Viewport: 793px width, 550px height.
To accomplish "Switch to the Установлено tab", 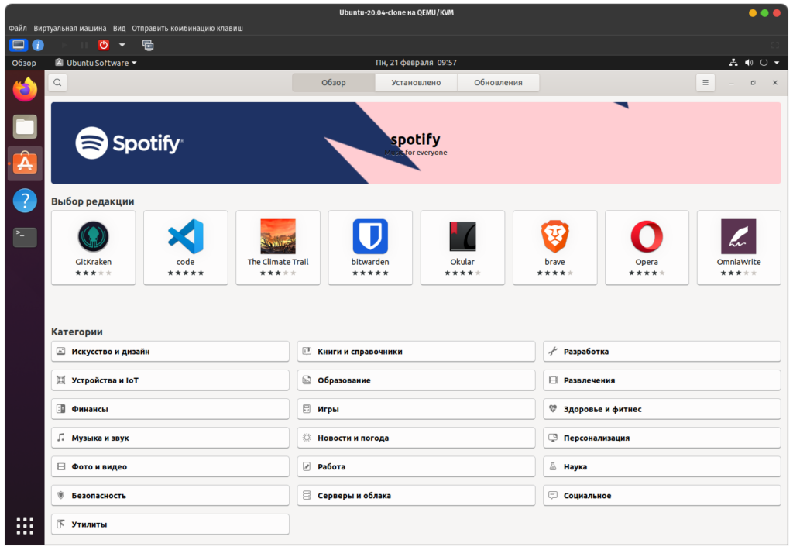I will click(x=416, y=83).
